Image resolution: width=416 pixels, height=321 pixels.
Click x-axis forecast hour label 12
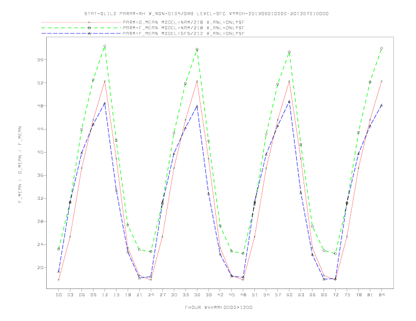[105, 295]
